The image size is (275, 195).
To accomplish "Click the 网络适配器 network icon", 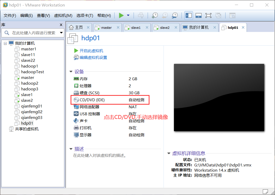I will coord(76,107).
